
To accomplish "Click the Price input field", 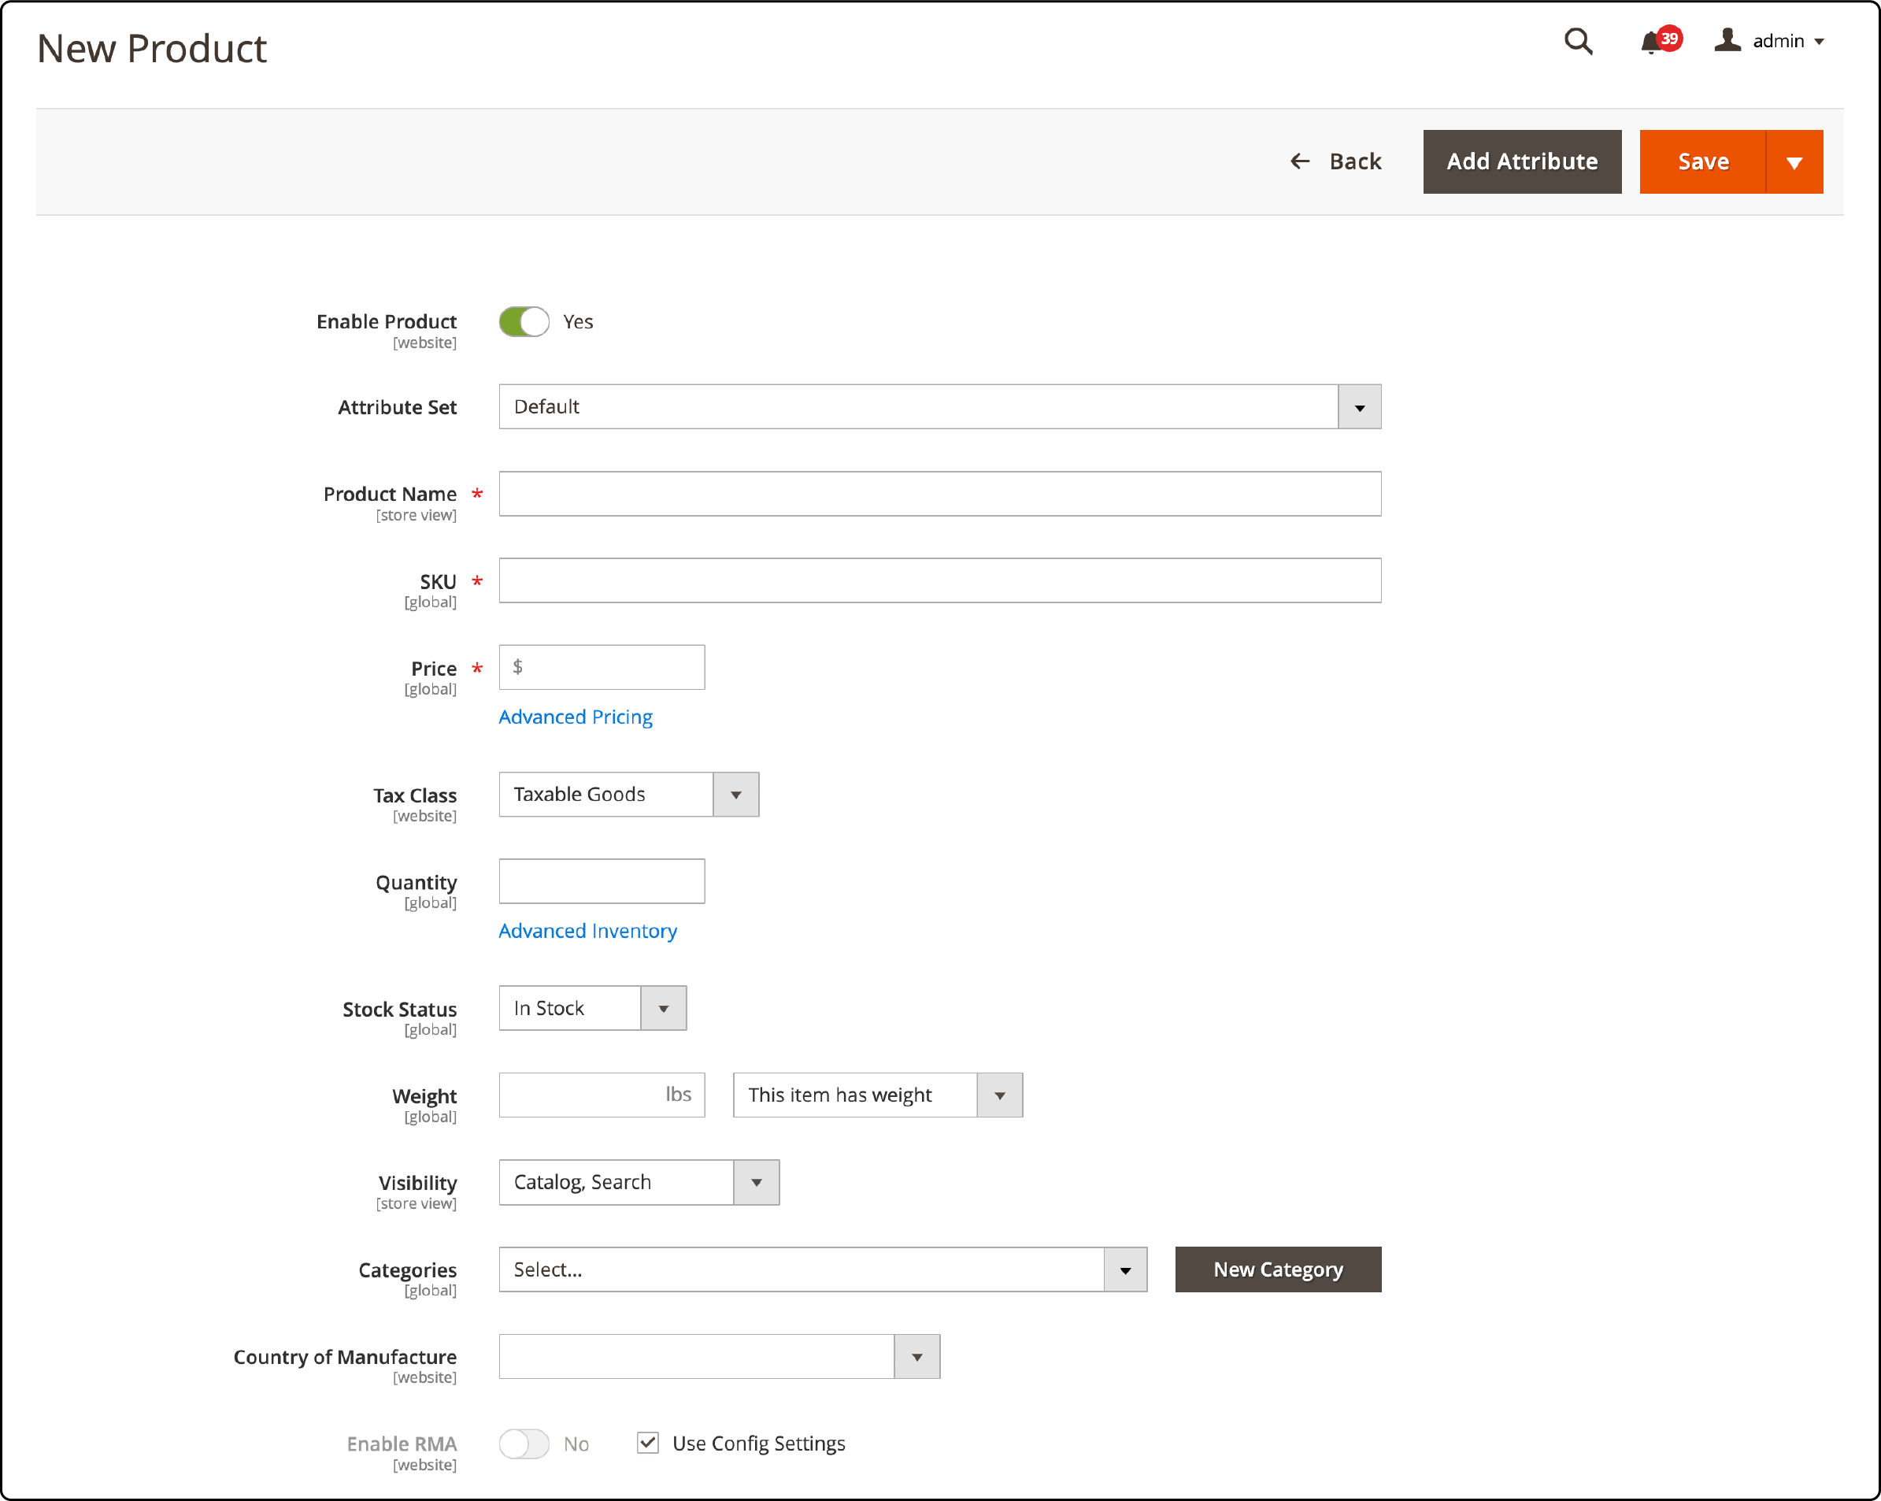I will click(602, 668).
